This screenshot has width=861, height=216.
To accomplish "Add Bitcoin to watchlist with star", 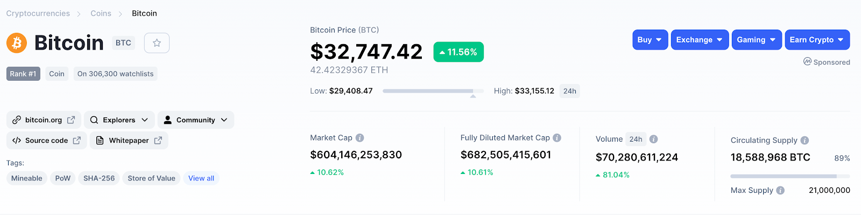I will click(157, 43).
